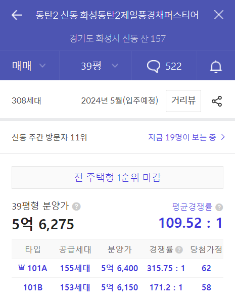Click the 전 주택형 1순위 마감 banner

(117, 177)
